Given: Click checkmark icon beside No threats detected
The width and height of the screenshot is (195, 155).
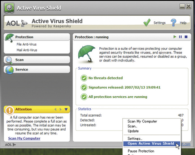Looking at the screenshot, I should (x=84, y=78).
